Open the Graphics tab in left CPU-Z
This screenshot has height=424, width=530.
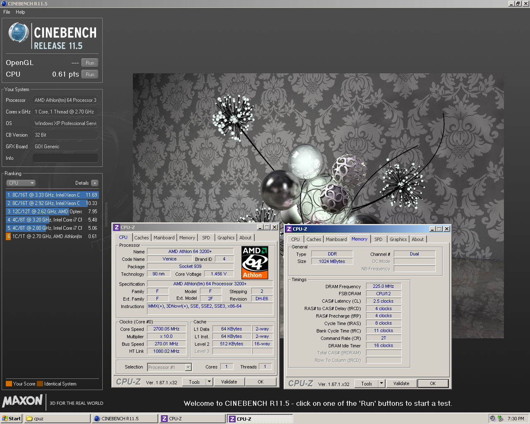tap(226, 238)
